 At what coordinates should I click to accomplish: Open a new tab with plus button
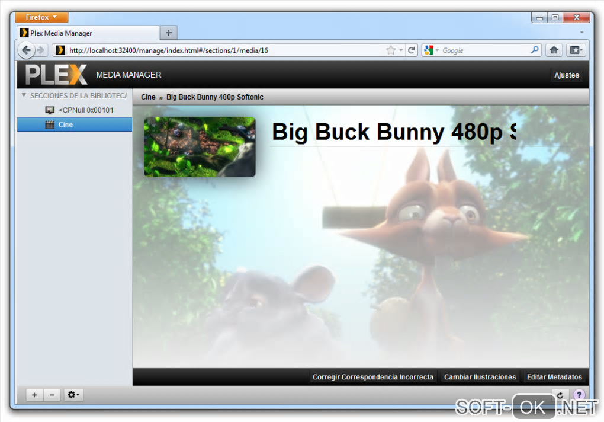[168, 33]
